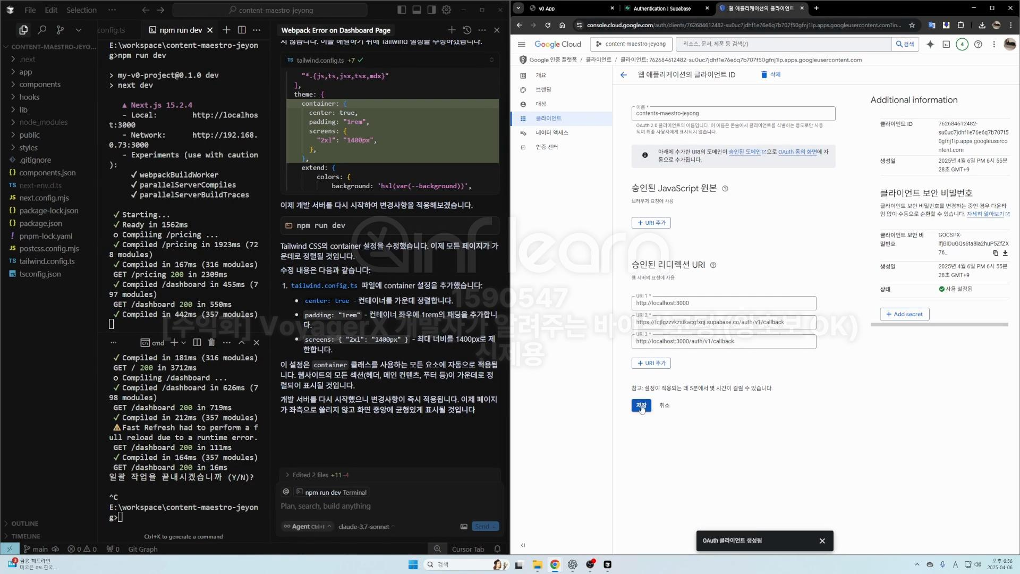Add new terminal in lower cmd panel
The height and width of the screenshot is (574, 1020).
(x=174, y=343)
